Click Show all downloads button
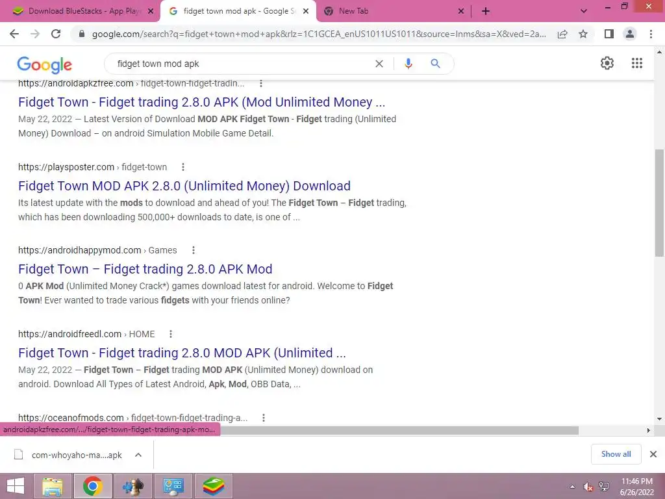 pos(616,454)
